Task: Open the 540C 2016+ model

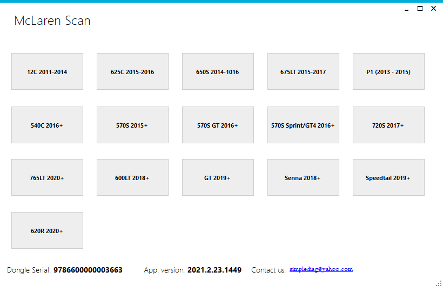Action: coord(47,125)
